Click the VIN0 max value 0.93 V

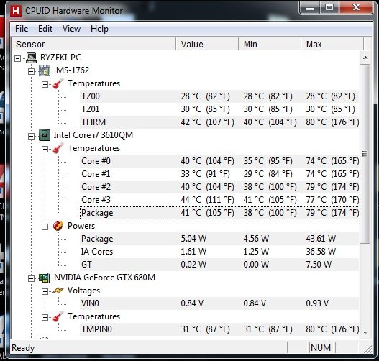click(317, 303)
